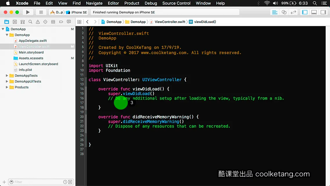Open Info.plist
The image size is (330, 186).
(x=25, y=70)
